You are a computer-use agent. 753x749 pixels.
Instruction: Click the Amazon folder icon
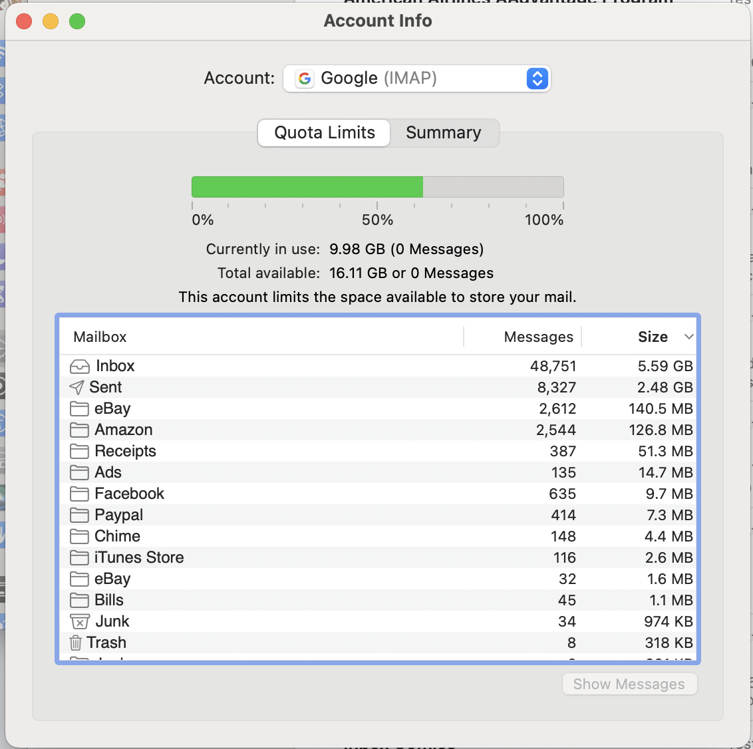pos(79,430)
